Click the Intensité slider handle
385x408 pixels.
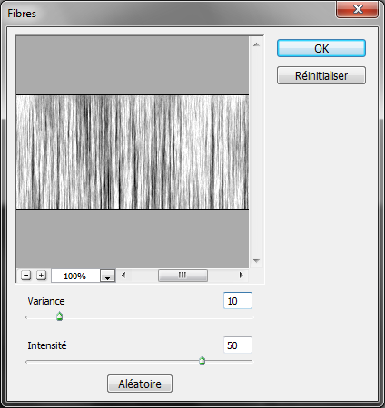(202, 361)
